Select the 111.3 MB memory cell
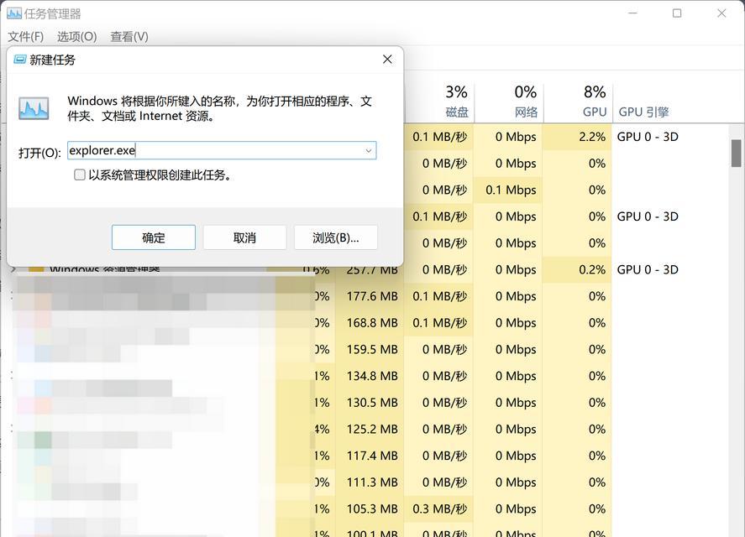 (370, 482)
